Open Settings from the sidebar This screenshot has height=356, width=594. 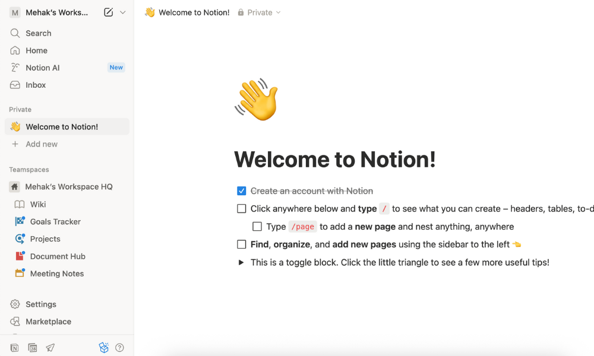(x=41, y=304)
